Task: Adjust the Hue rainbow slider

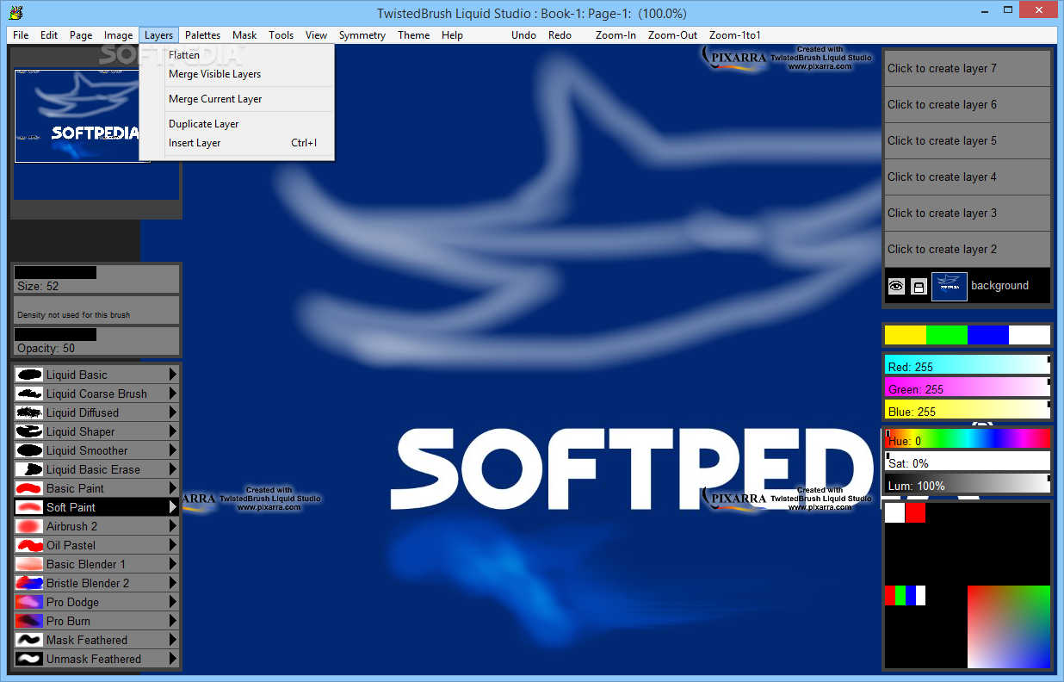Action: tap(968, 438)
